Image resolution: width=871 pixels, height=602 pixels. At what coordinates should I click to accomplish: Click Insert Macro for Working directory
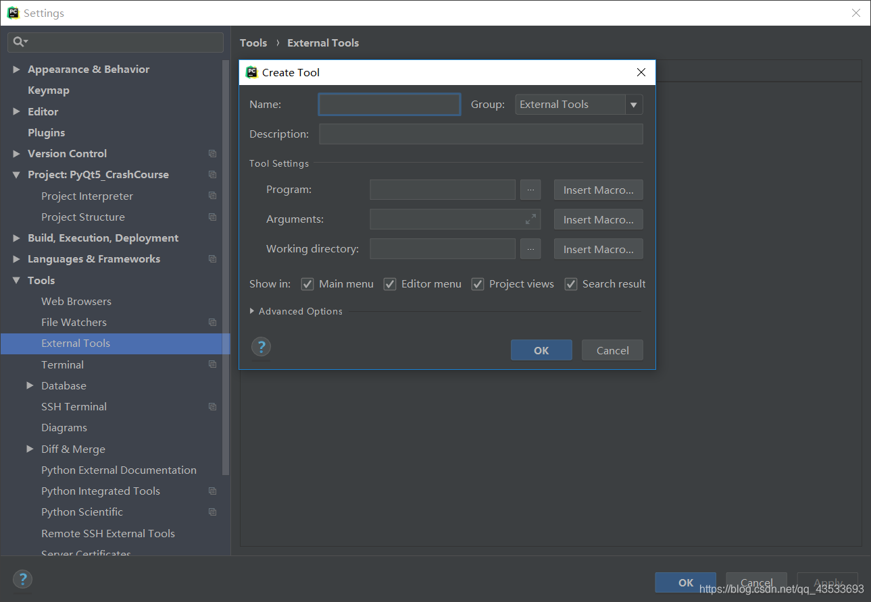[x=599, y=249]
